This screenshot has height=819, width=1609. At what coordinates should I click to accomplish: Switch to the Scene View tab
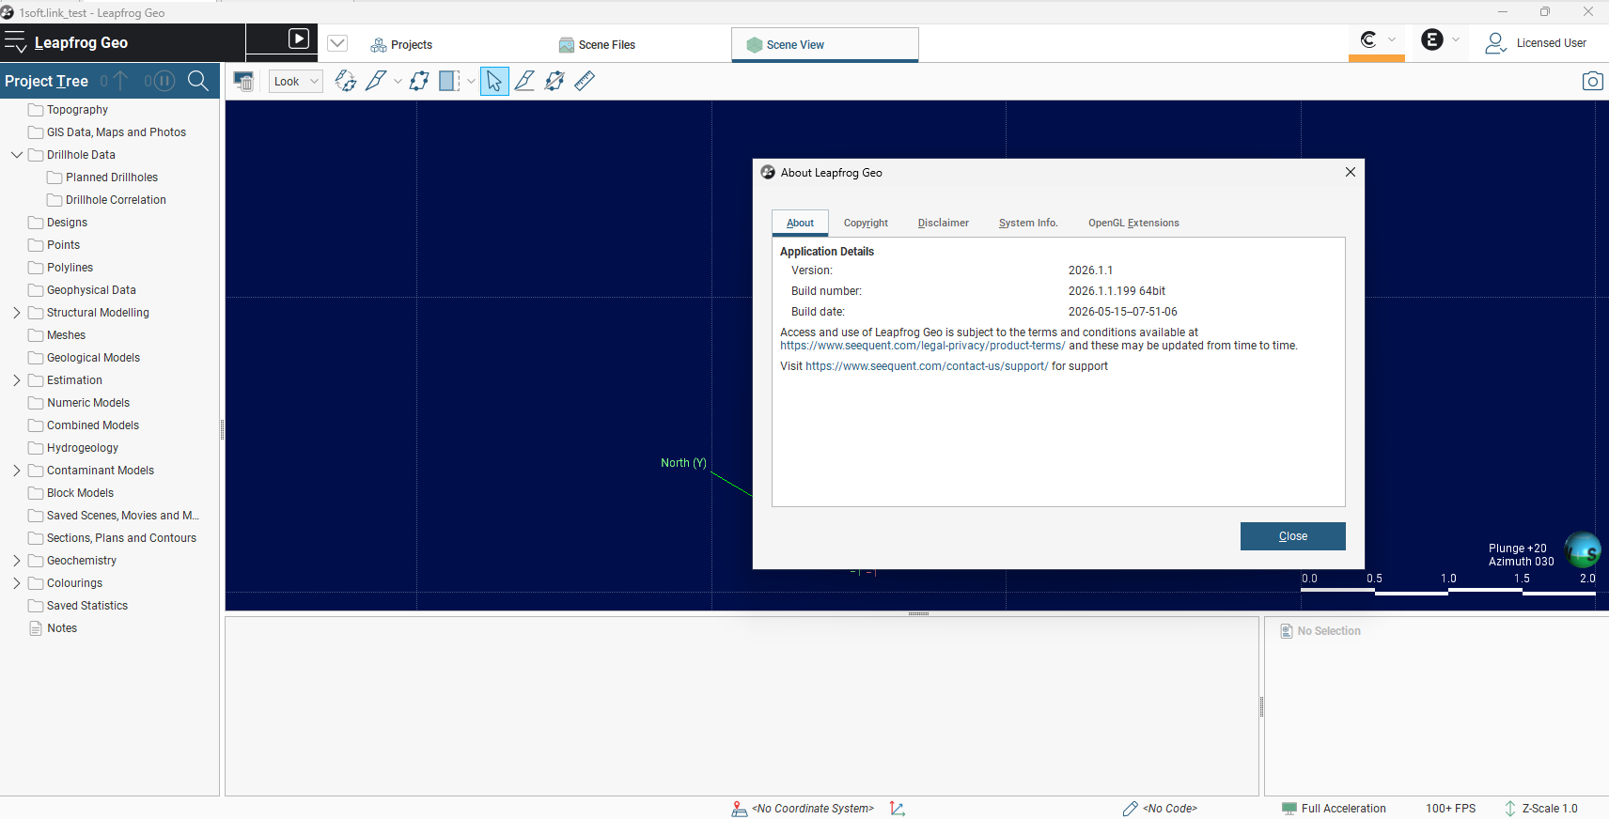pyautogui.click(x=824, y=45)
